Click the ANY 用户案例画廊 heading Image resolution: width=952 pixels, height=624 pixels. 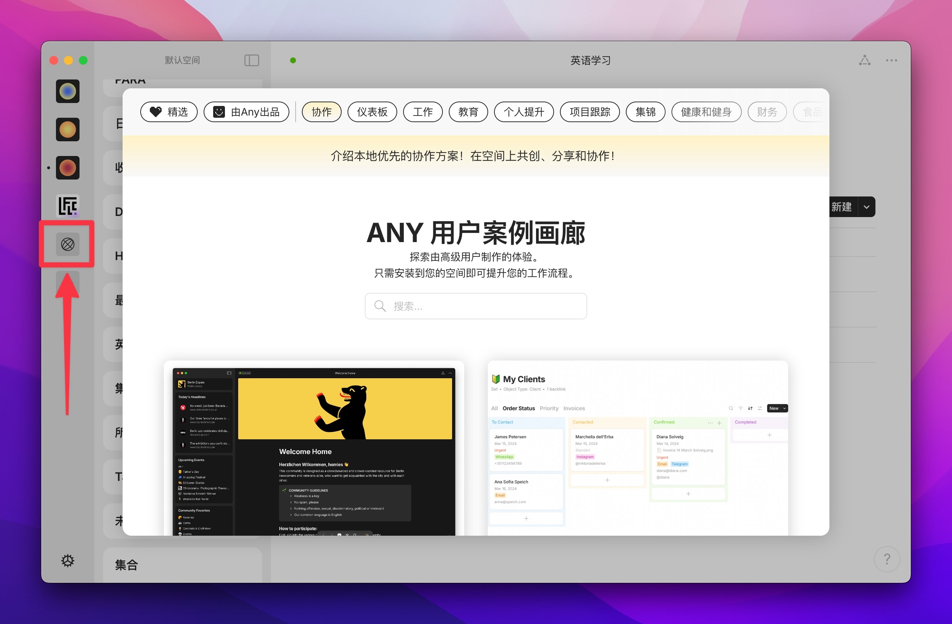tap(476, 233)
